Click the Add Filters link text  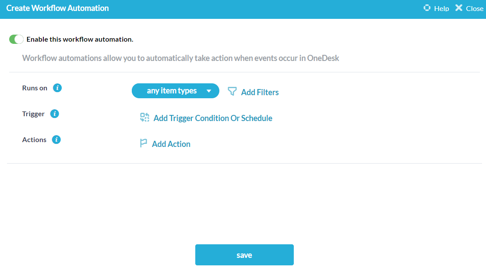(x=260, y=92)
